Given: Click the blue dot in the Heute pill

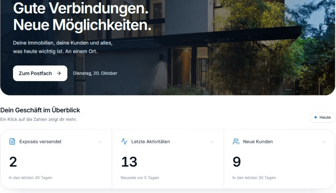Looking at the screenshot, I should tap(315, 117).
